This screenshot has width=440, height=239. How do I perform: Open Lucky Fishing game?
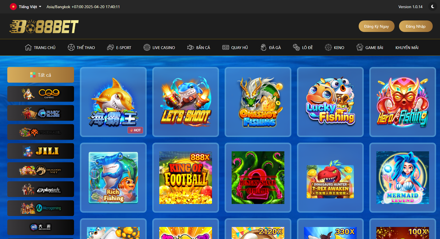[330, 102]
